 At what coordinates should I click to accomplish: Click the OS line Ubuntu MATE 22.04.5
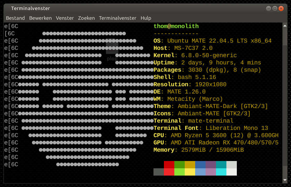tap(213, 41)
